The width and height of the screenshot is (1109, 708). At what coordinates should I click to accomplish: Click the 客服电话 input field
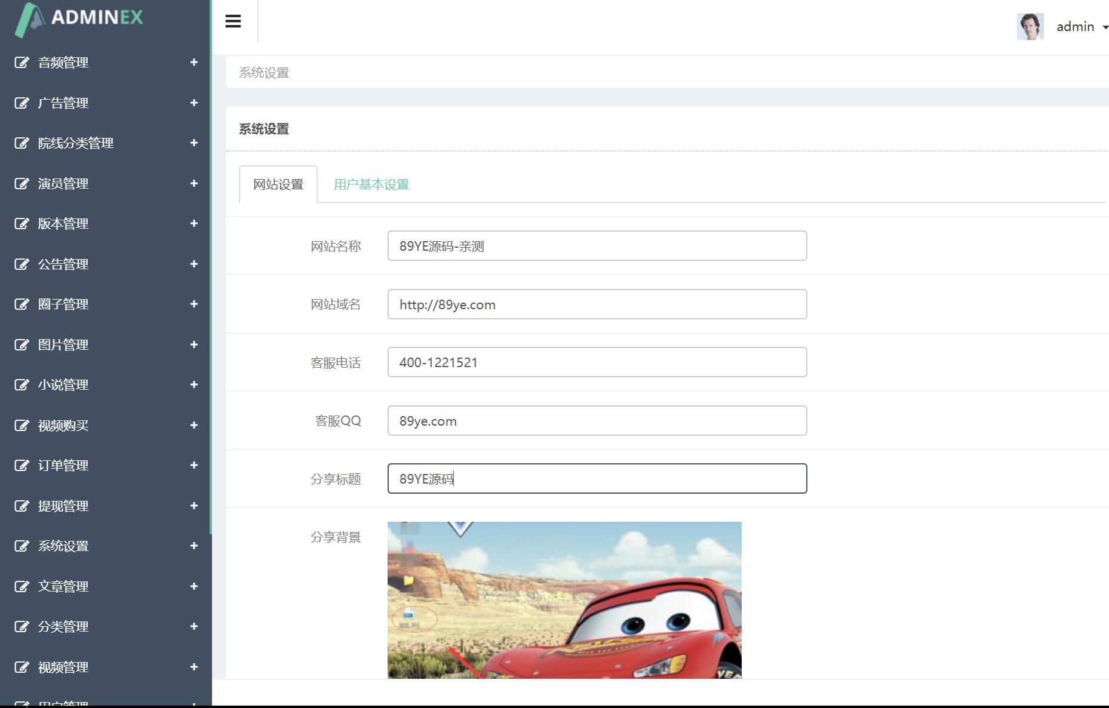pyautogui.click(x=597, y=362)
